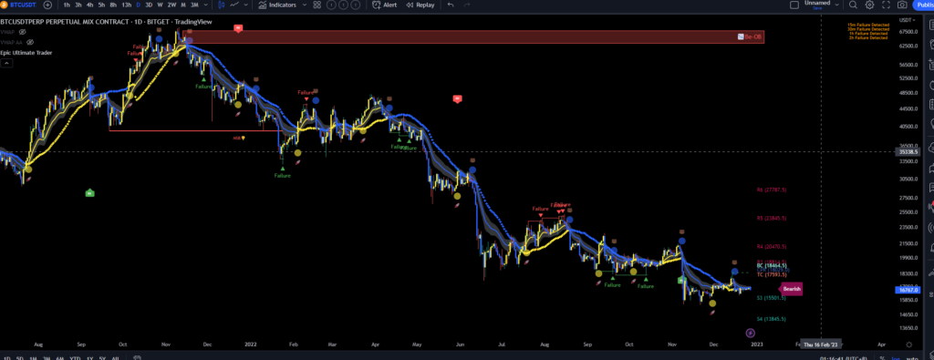Click the 16767.0 current price label

pos(908,290)
